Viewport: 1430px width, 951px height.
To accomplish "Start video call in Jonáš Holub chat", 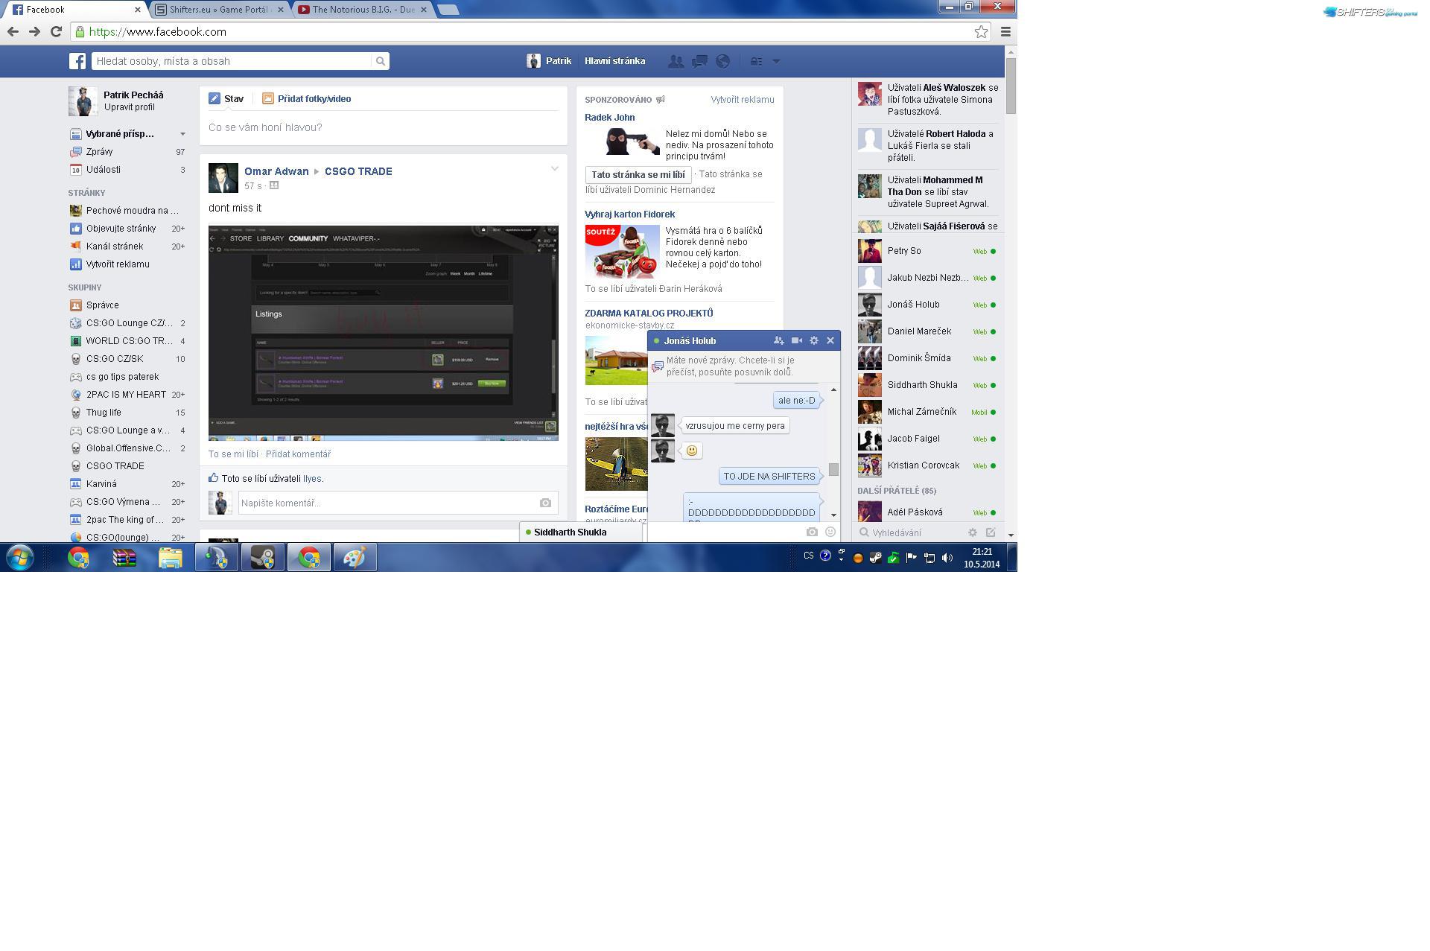I will [796, 340].
